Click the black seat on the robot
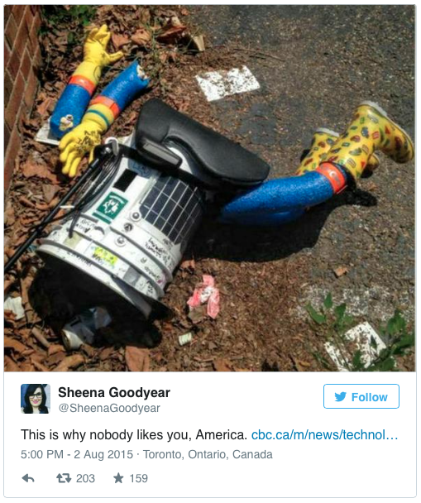Screen dimensions: 421x503 click(x=200, y=143)
